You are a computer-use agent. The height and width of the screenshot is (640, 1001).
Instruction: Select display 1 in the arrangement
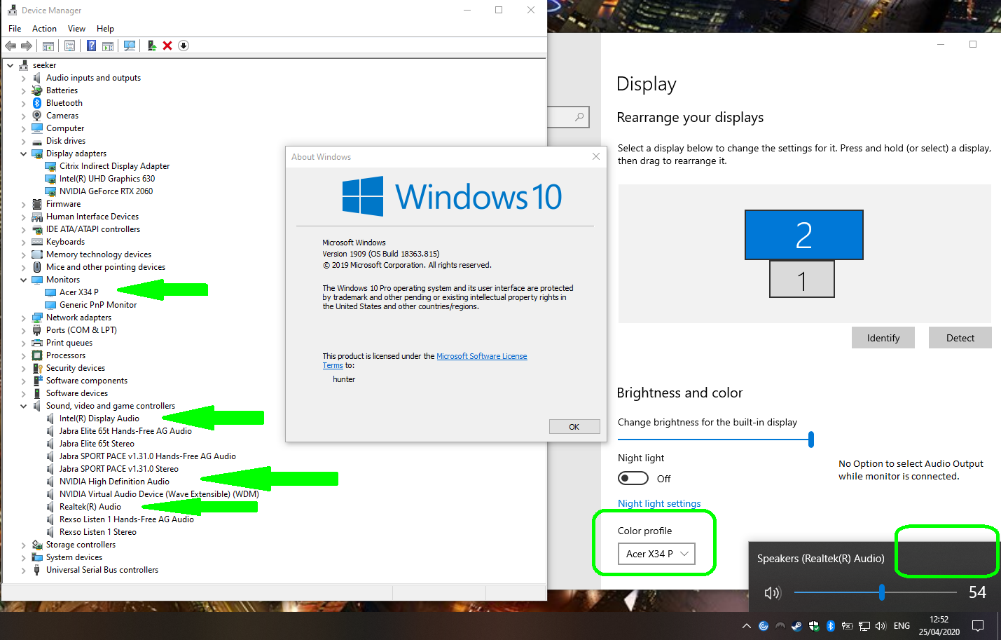click(x=802, y=280)
